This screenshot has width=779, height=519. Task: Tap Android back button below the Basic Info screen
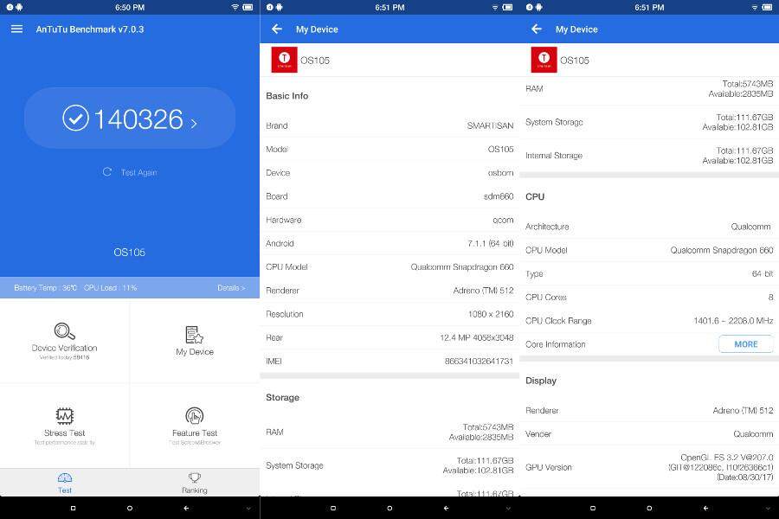click(x=446, y=508)
